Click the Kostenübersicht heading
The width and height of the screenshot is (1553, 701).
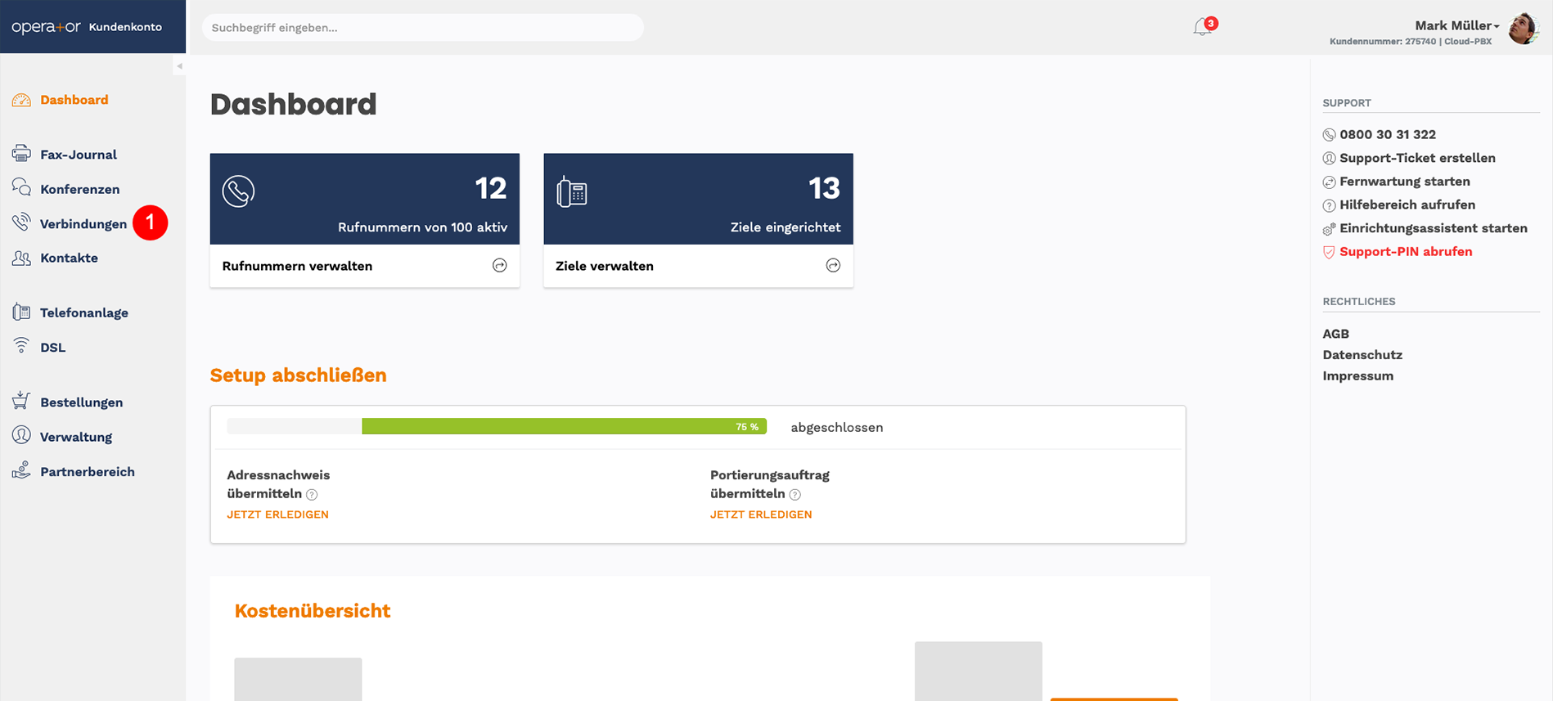[x=313, y=611]
